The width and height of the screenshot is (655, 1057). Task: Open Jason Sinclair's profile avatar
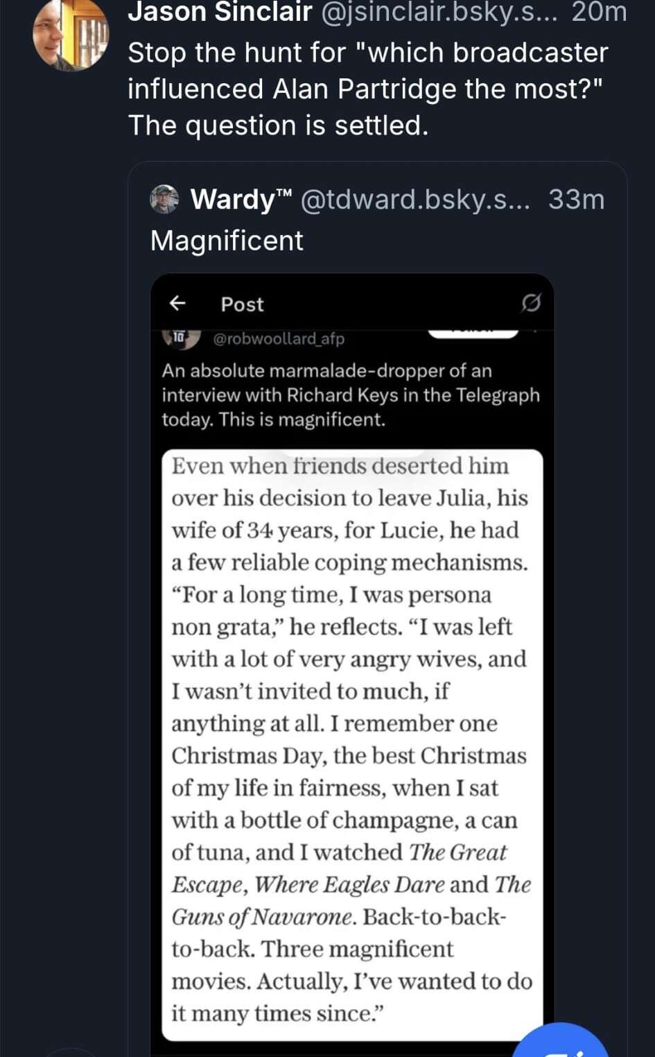[x=71, y=34]
